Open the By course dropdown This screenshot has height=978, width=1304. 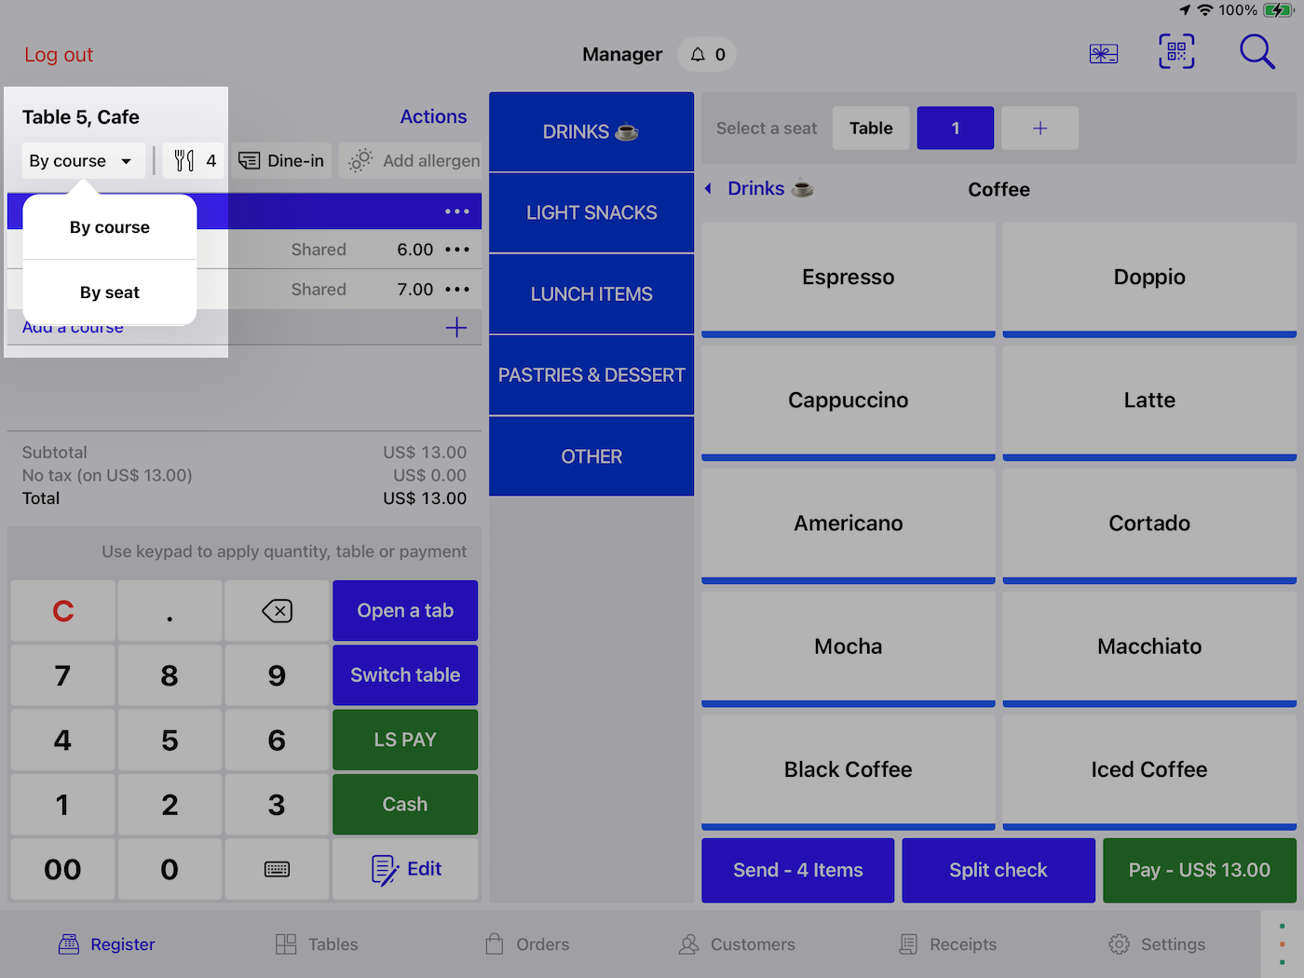click(x=82, y=161)
